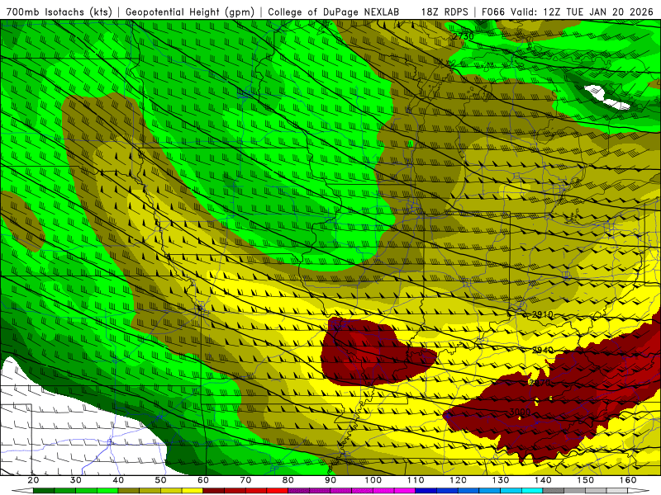Click the 'College of DuPage NEXLAB' label
Viewport: 661px width, 495px height.
coord(334,12)
